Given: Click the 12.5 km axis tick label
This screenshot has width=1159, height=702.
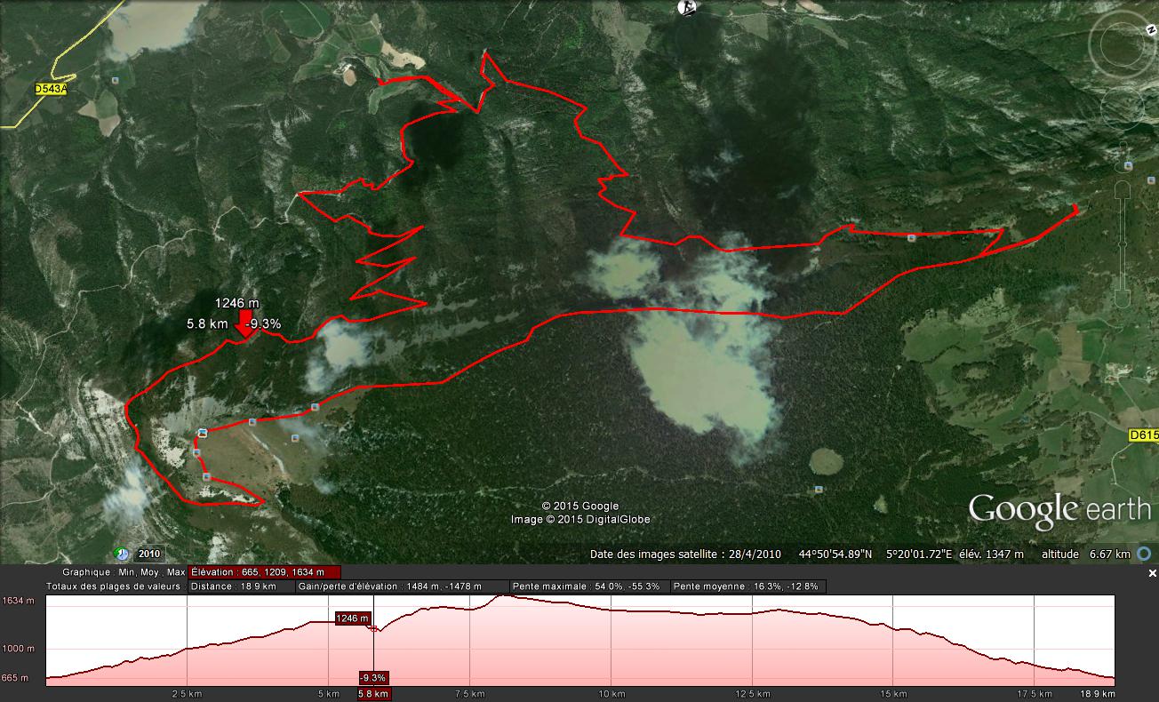Looking at the screenshot, I should (752, 694).
